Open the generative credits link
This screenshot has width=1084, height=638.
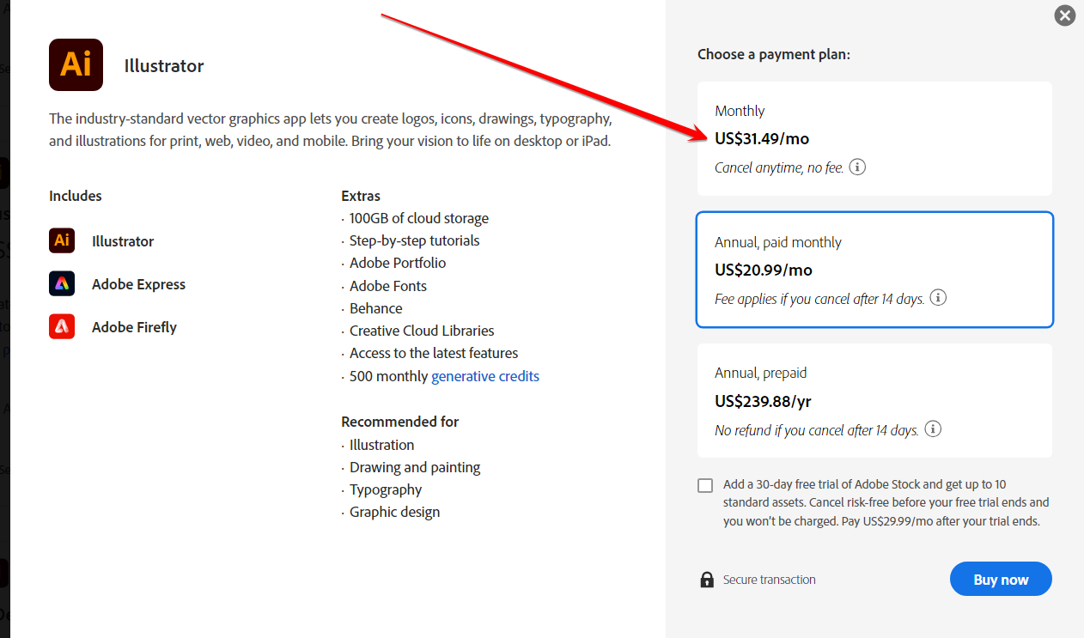[x=484, y=375]
